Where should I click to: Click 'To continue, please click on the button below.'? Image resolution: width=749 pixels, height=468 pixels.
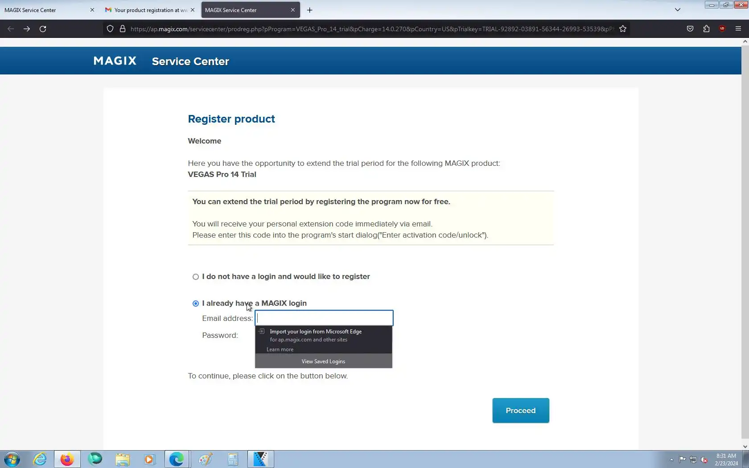(x=268, y=376)
